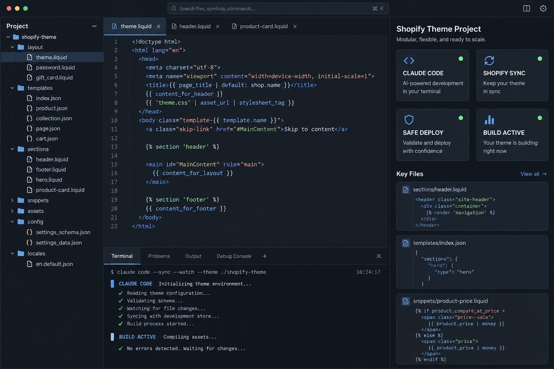Collapse the shopify-theme root folder
Screen dimensions: 554x369
click(8, 37)
